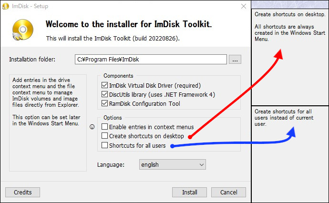Click the Welcome to the installer heading

(x=129, y=24)
